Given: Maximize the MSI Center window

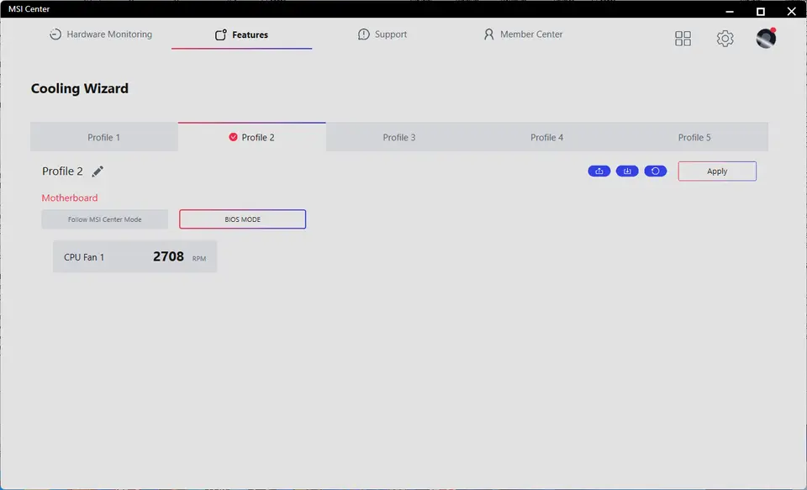Looking at the screenshot, I should point(760,10).
